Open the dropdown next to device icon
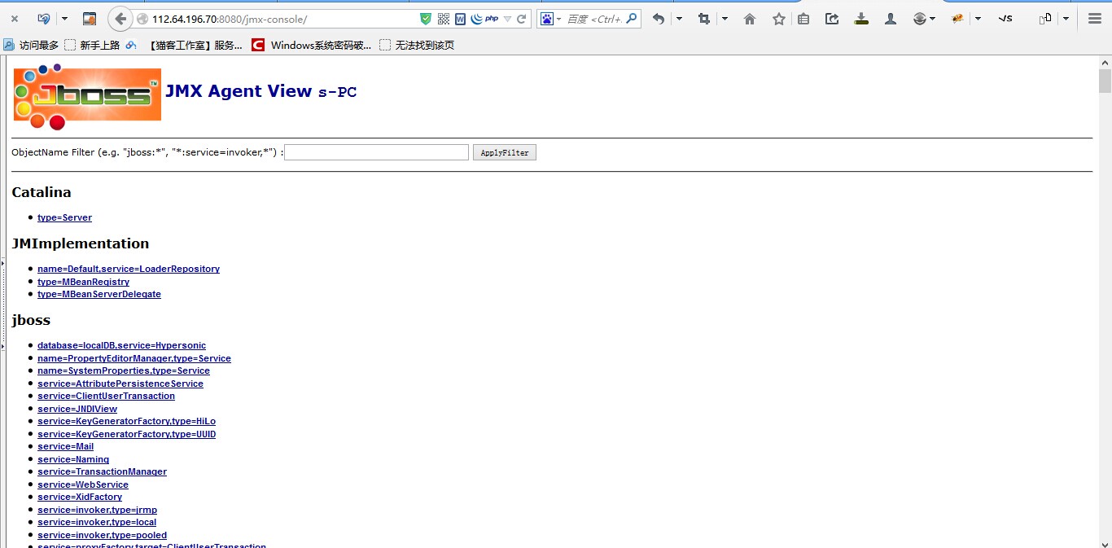 pos(1066,19)
